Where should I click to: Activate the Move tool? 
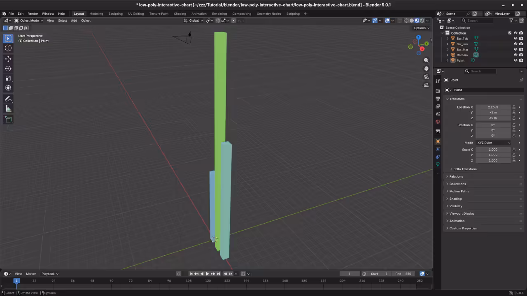pos(8,59)
